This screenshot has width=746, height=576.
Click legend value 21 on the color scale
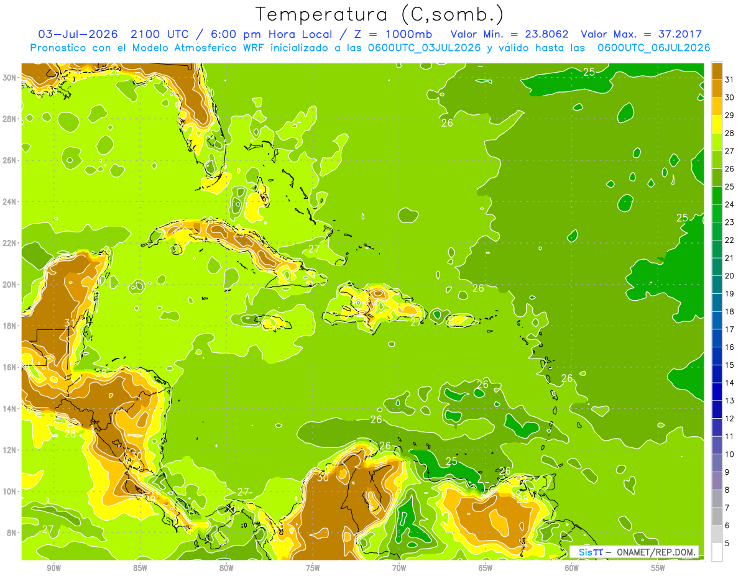[x=729, y=258]
